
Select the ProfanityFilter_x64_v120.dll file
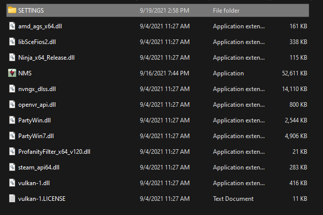(54, 151)
